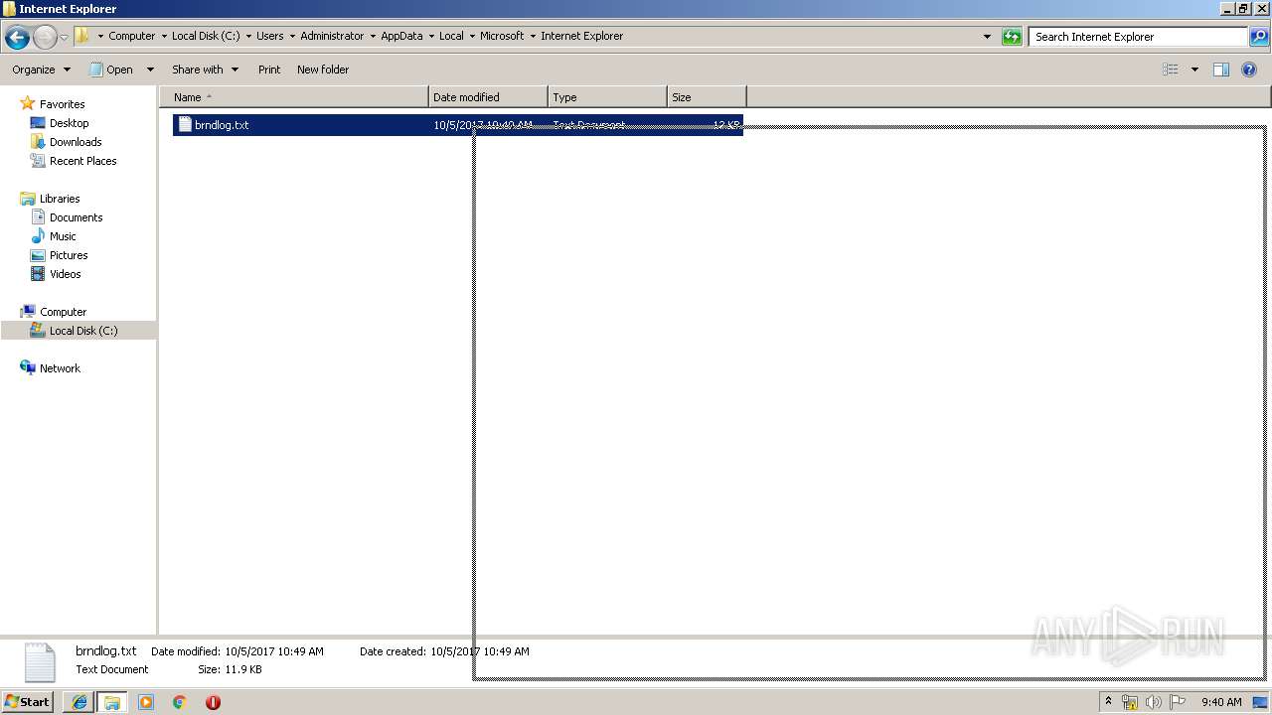
Task: Open the Share with menu
Action: (x=205, y=70)
